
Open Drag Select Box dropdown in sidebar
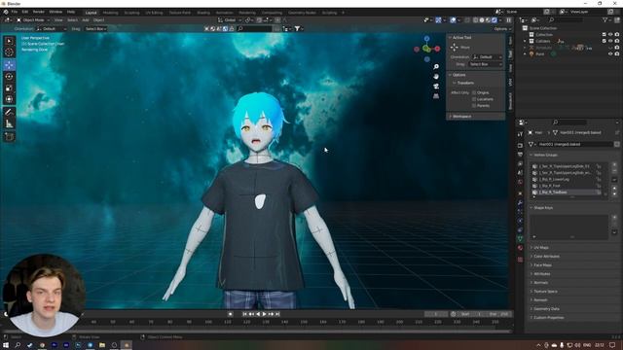click(x=486, y=64)
